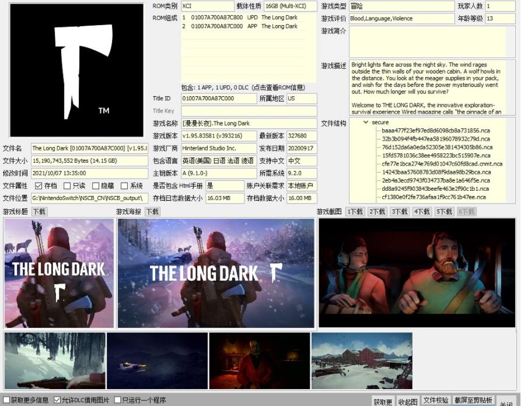Click the 年龄等级 13 field

pyautogui.click(x=501, y=19)
